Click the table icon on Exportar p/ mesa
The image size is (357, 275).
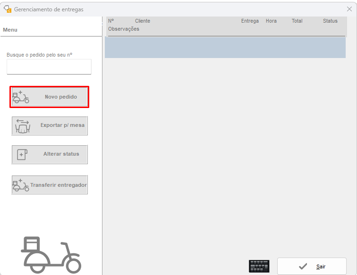[x=22, y=126]
